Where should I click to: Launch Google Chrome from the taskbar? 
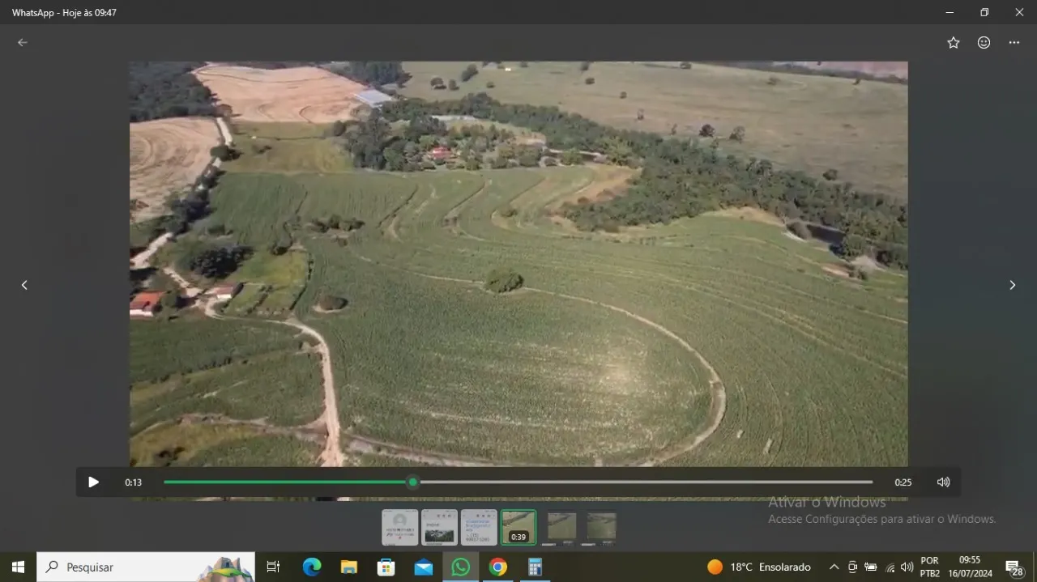point(498,567)
